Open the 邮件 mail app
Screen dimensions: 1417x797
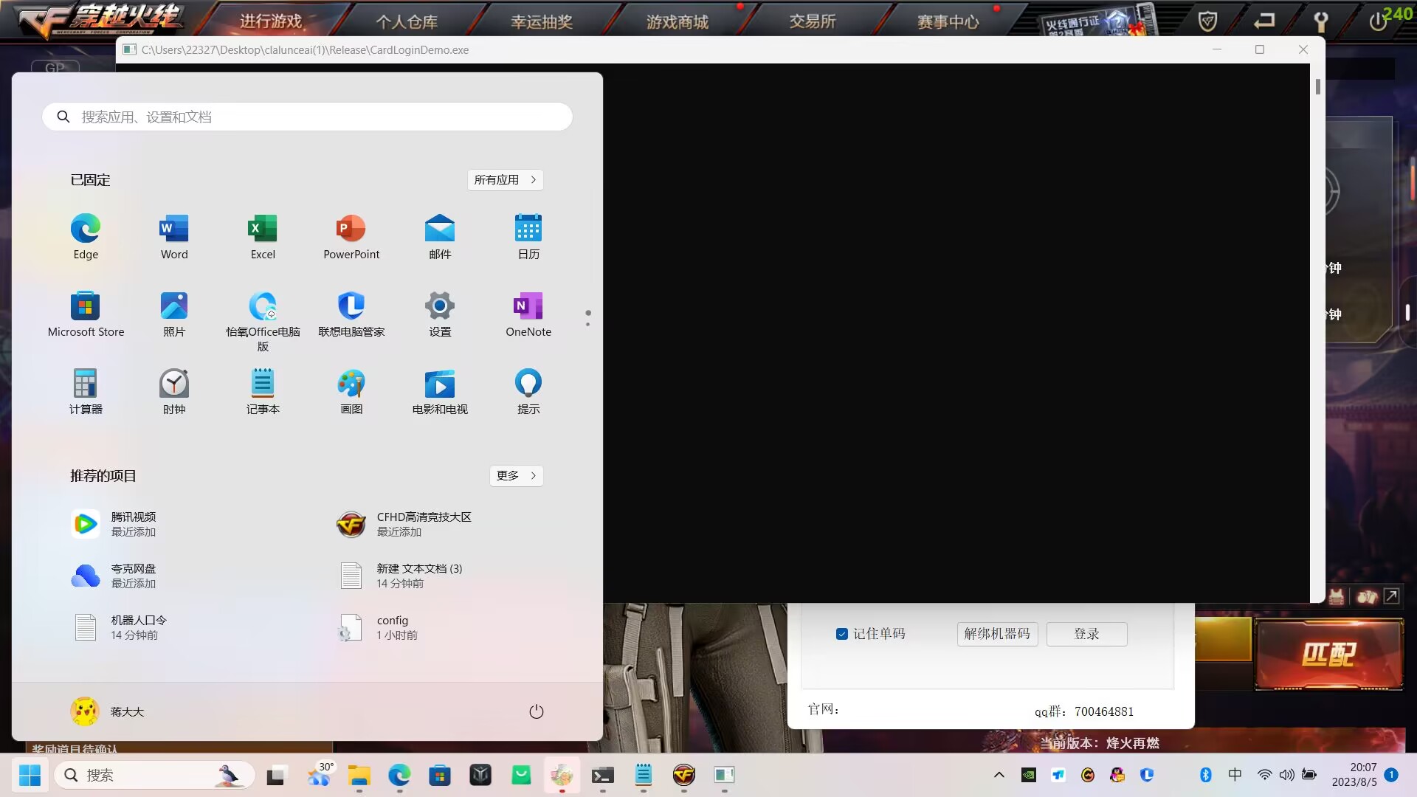(440, 237)
